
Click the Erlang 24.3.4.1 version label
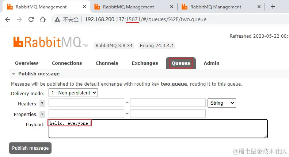click(157, 46)
